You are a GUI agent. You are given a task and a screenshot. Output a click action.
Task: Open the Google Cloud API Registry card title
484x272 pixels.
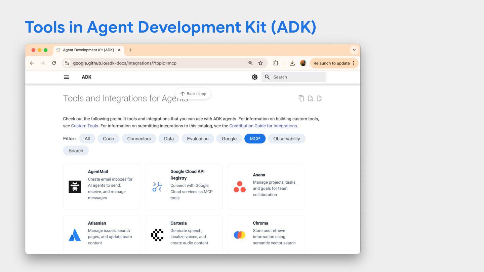[188, 175]
